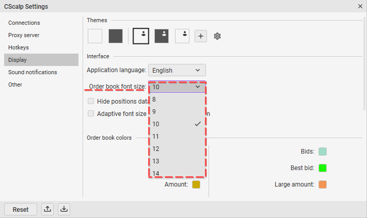This screenshot has width=367, height=218.
Task: Change the Bids color swatch
Action: [323, 152]
